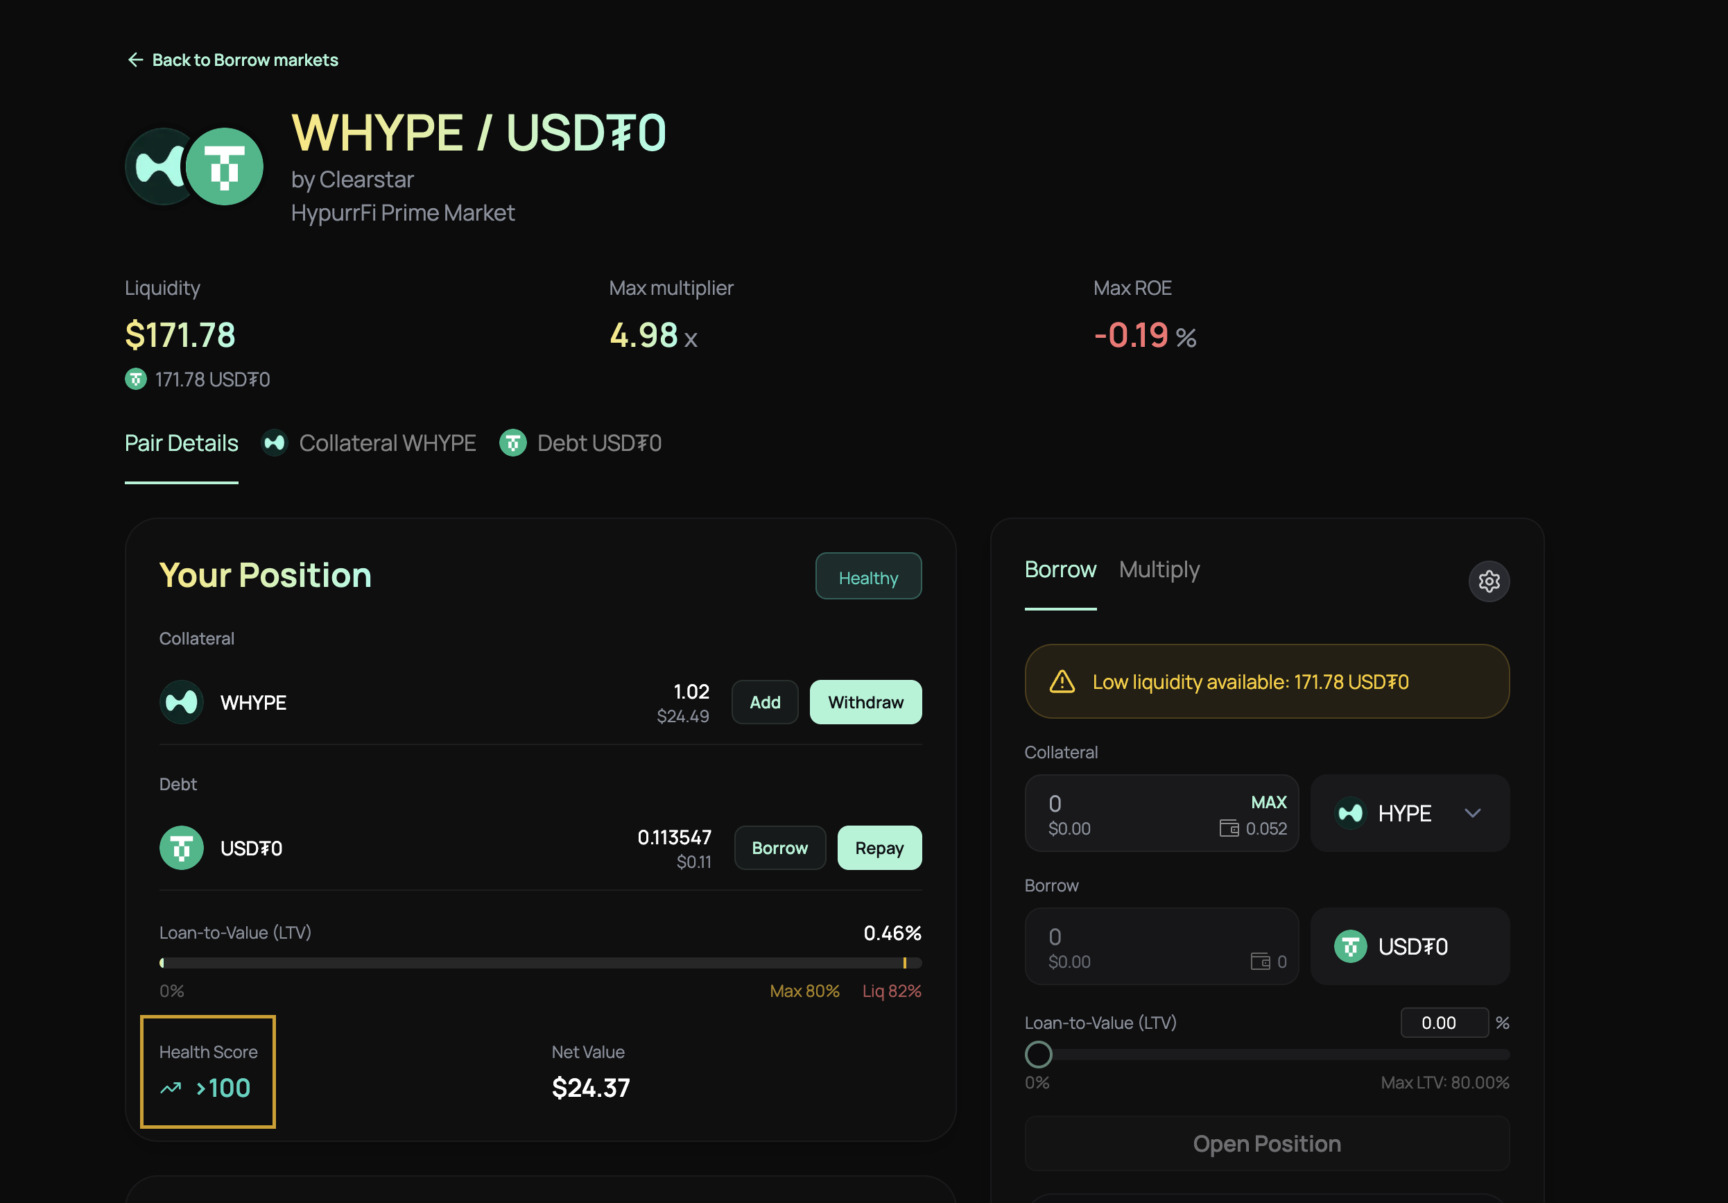Click the WHYPE collateral token icon

click(x=182, y=701)
